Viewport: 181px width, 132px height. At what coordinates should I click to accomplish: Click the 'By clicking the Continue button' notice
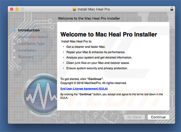click(112, 96)
